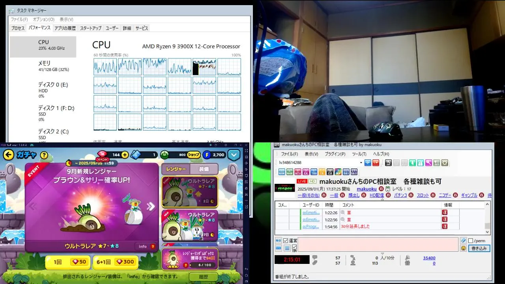The width and height of the screenshot is (505, 284).
Task: Tap the EVENT ウルトラレア 2日 banner thumbnail
Action: (x=190, y=192)
